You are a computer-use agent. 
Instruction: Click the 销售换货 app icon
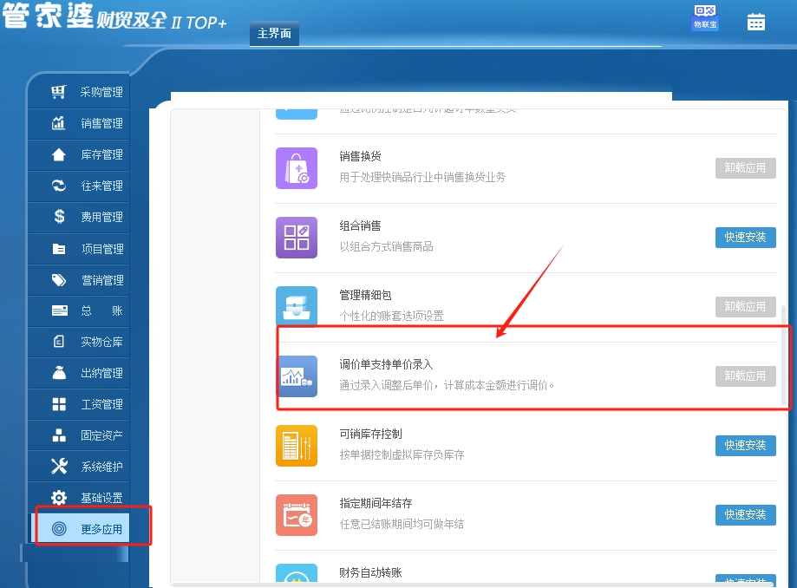click(297, 168)
